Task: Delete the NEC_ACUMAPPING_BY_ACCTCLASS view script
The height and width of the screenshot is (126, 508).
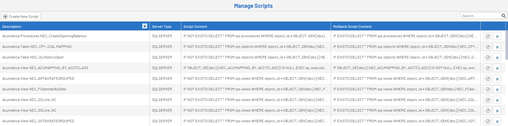Action: pyautogui.click(x=497, y=68)
